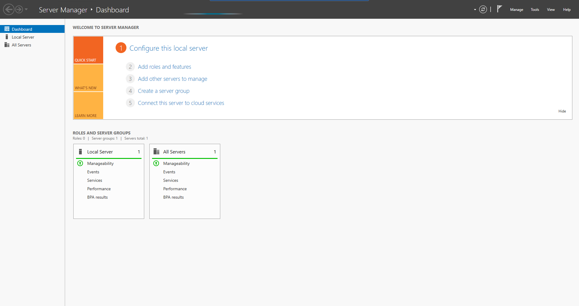Hide the welcome tile
This screenshot has height=306, width=579.
(562, 111)
